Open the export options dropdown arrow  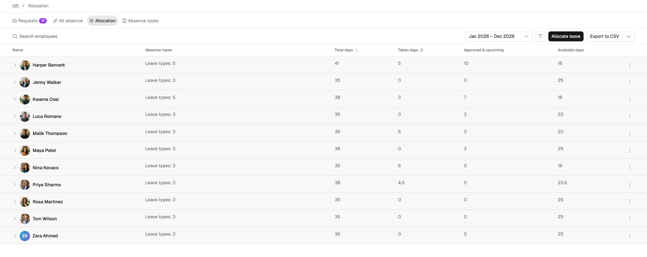[628, 36]
